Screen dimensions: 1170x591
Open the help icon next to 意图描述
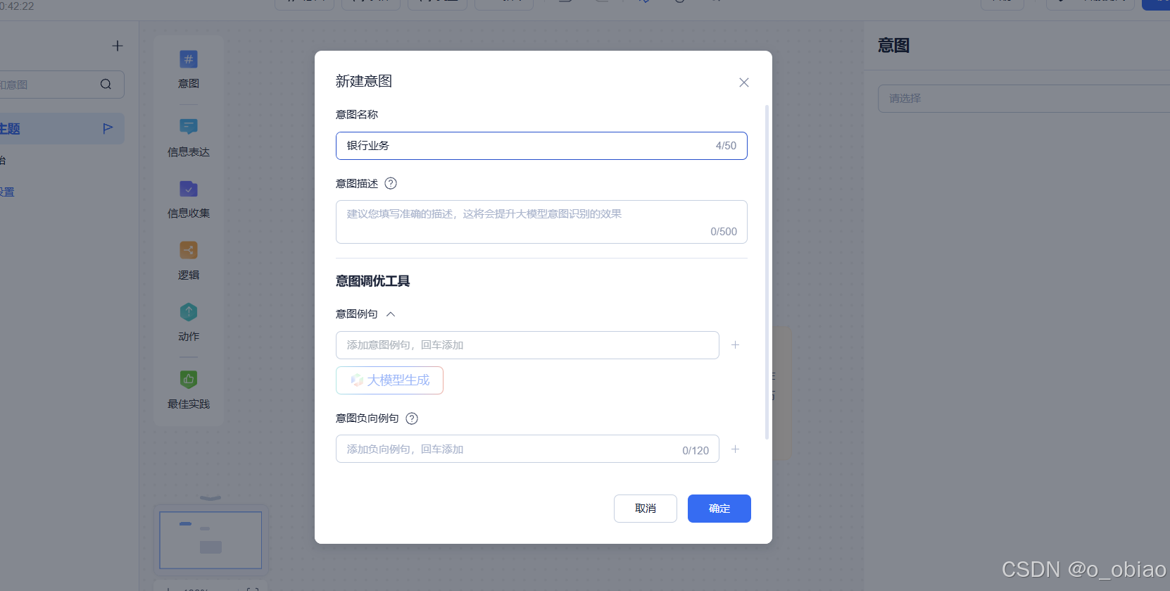[x=391, y=183]
